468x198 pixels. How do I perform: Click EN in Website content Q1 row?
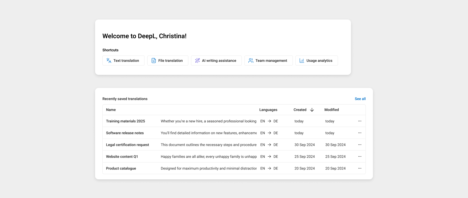(x=263, y=156)
